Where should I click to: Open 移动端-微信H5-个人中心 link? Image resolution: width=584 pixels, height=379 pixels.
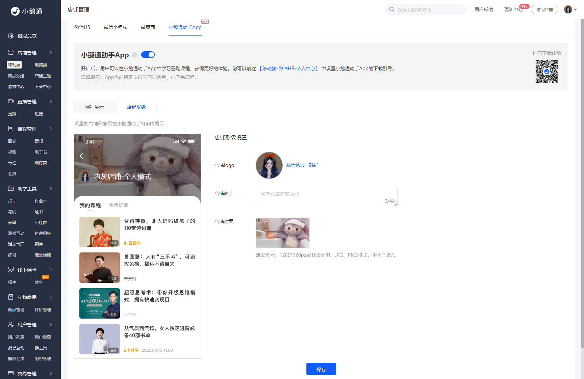[x=289, y=69]
